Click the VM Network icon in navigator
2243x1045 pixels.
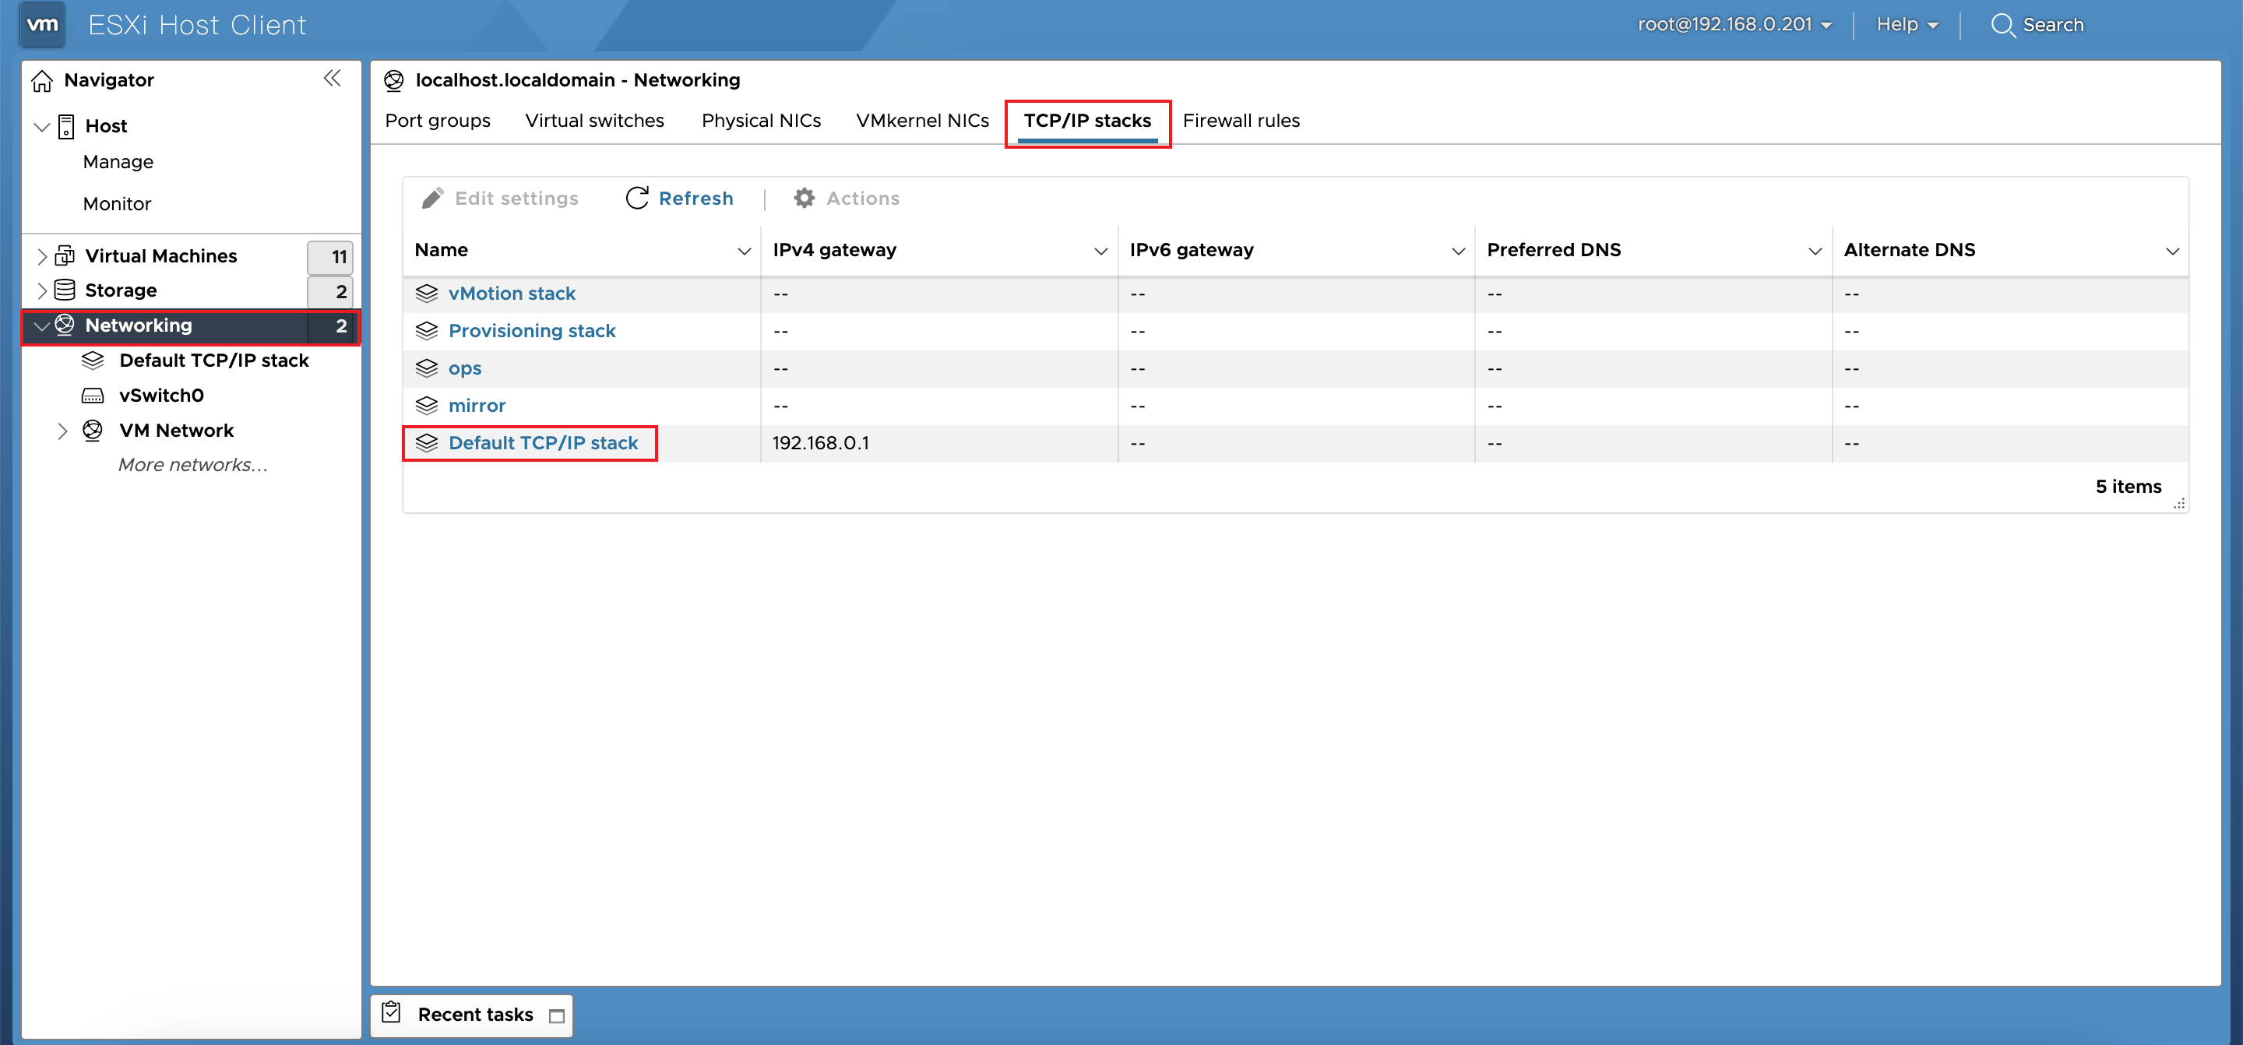pyautogui.click(x=93, y=430)
